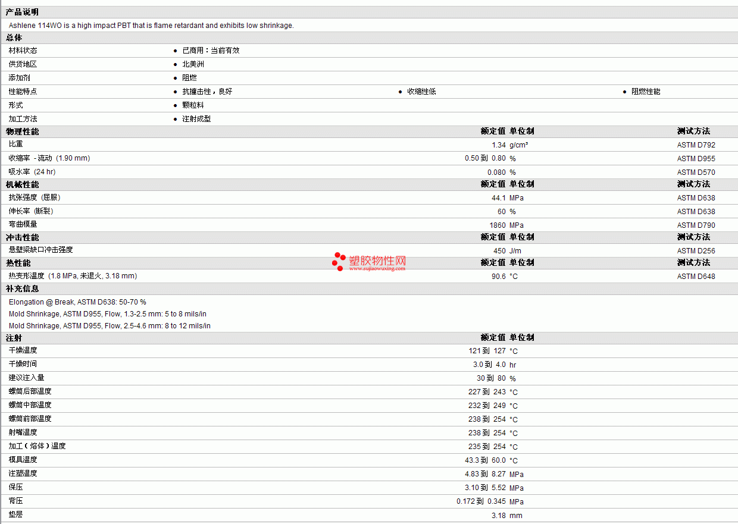The width and height of the screenshot is (738, 524).
Task: Select the 添加剂 row label
Action: click(x=19, y=78)
